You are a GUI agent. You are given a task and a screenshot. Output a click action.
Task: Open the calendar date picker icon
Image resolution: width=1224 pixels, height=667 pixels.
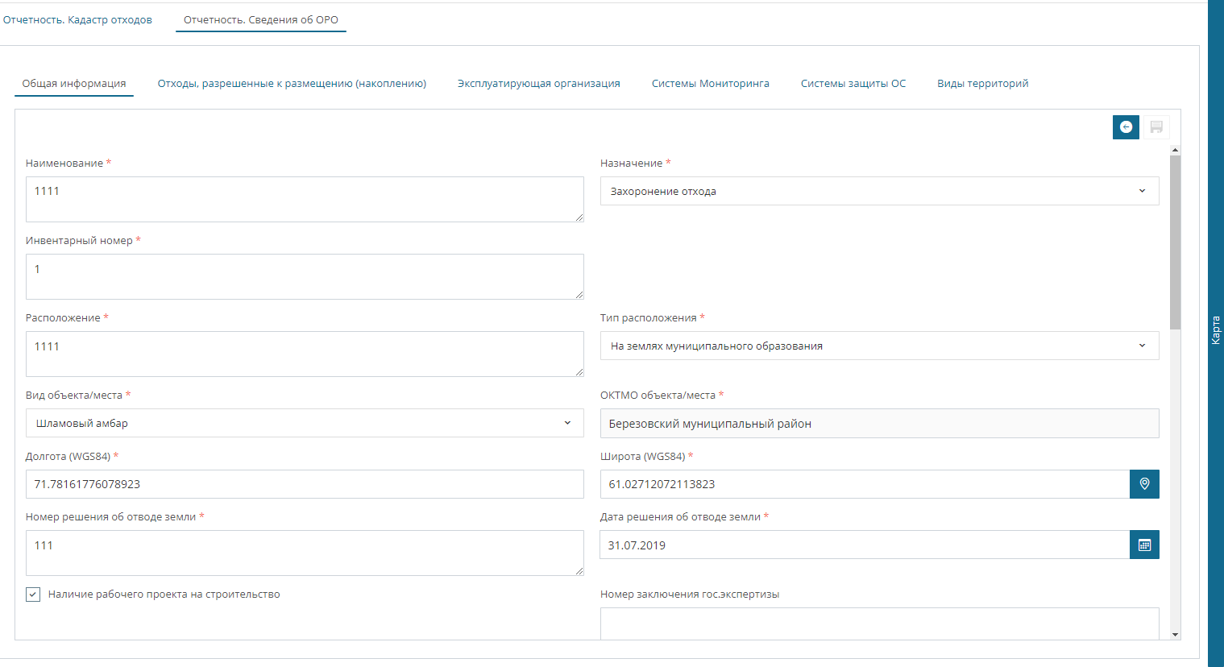[x=1144, y=545]
